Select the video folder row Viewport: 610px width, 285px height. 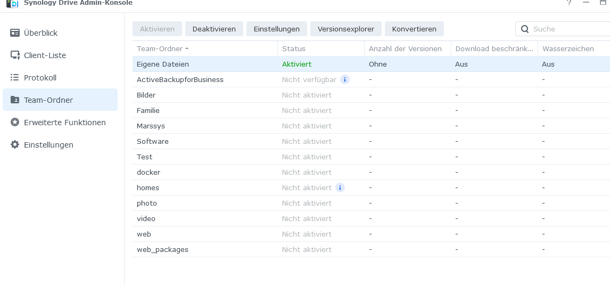pyautogui.click(x=371, y=218)
